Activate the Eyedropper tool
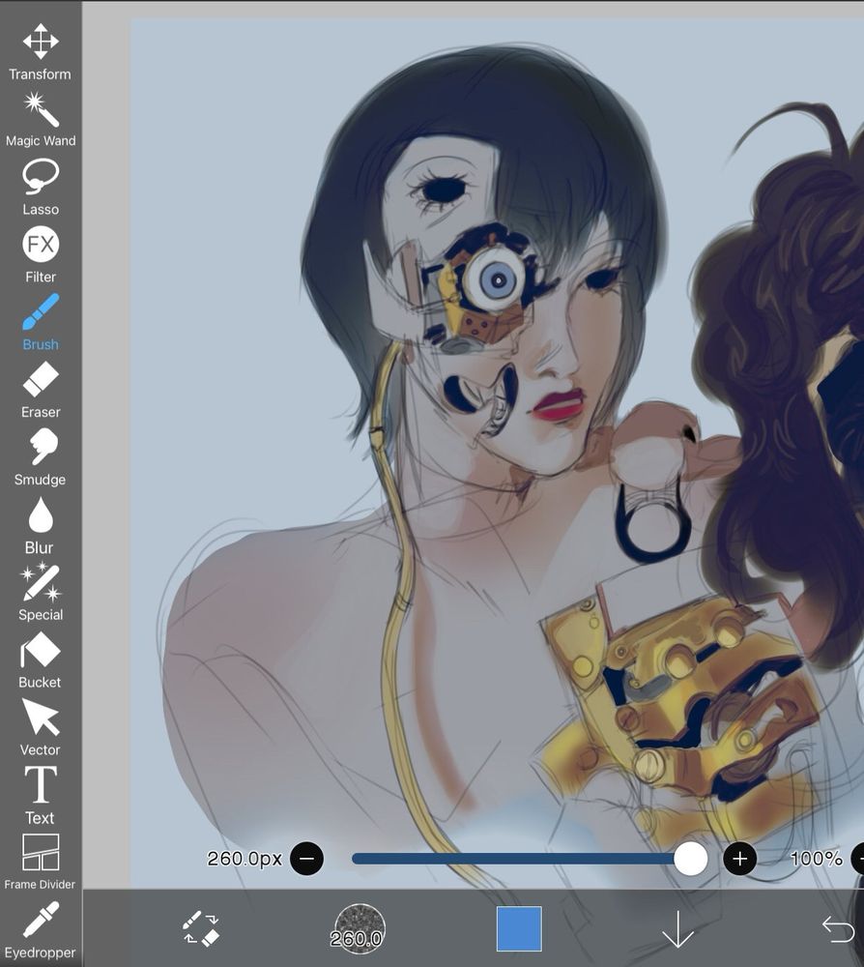864x967 pixels. (x=40, y=929)
